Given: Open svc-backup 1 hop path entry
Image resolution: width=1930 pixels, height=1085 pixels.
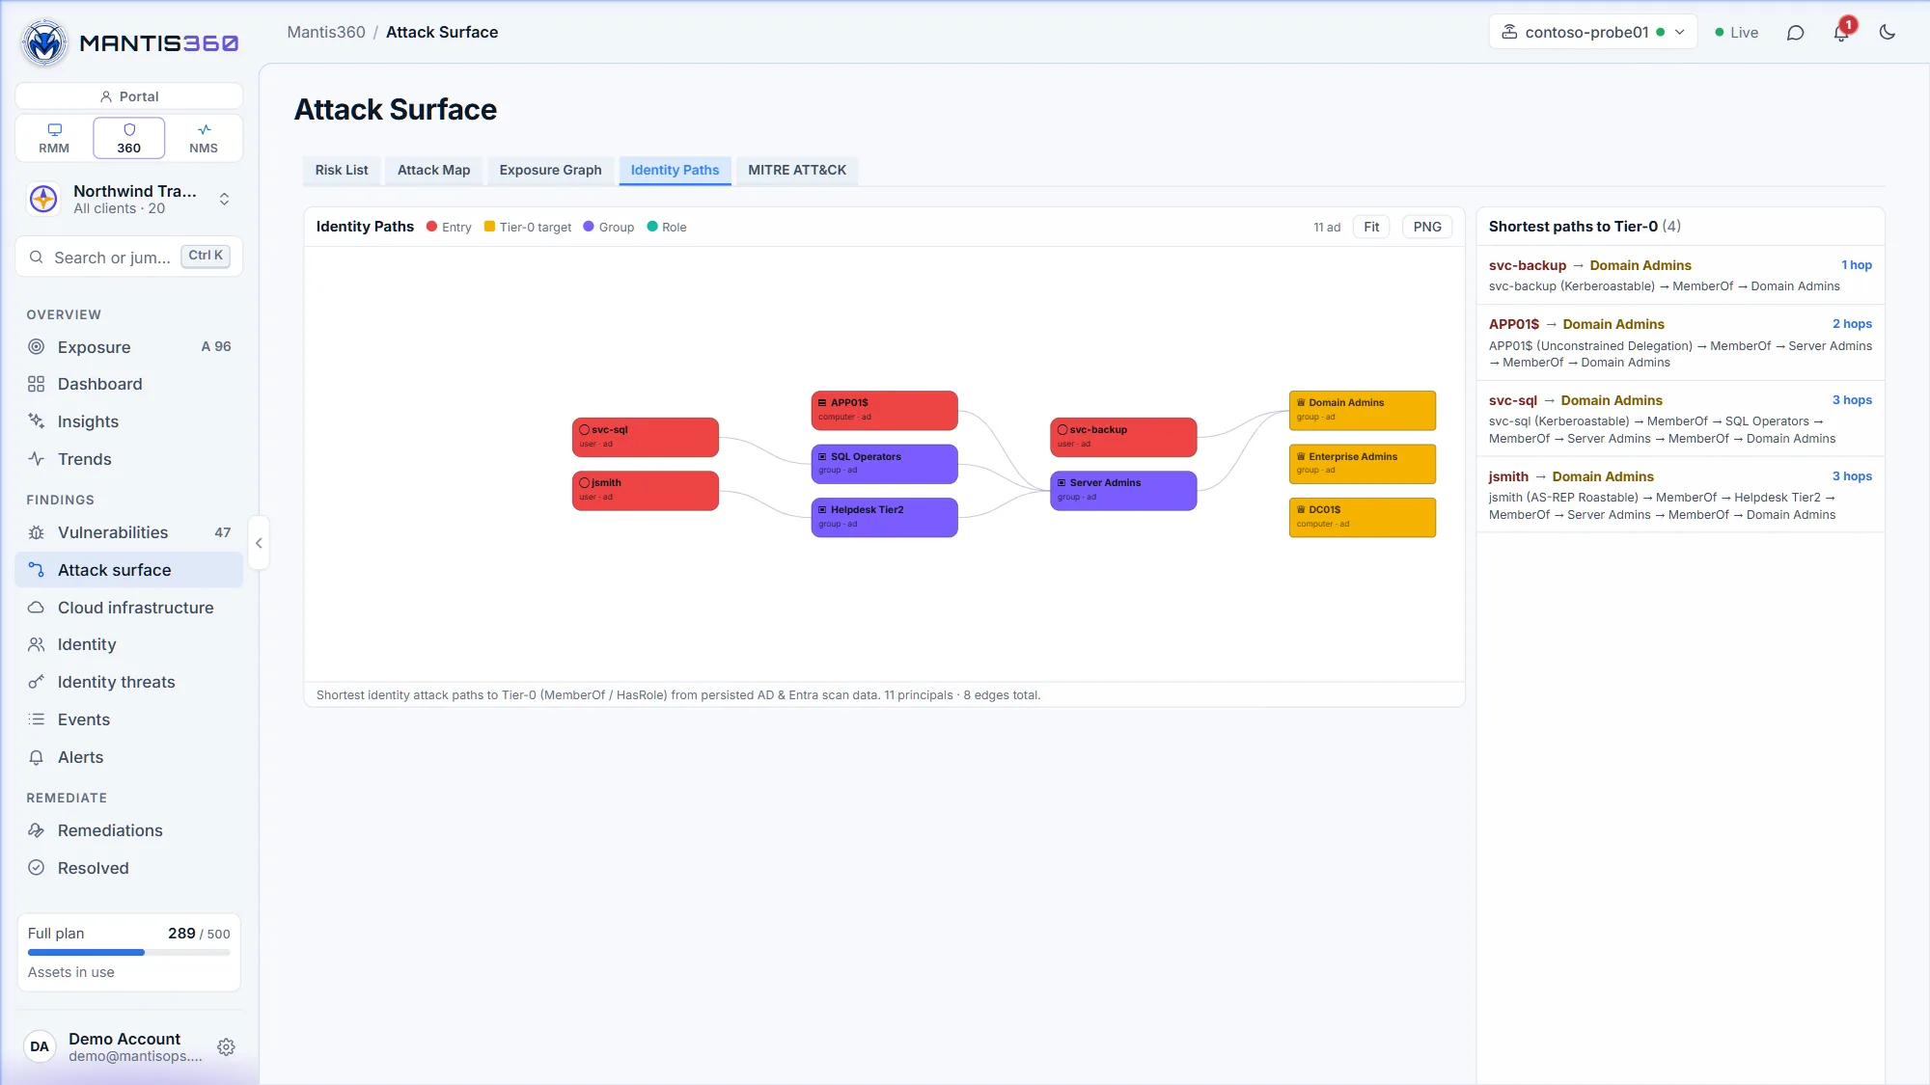Looking at the screenshot, I should [1680, 276].
